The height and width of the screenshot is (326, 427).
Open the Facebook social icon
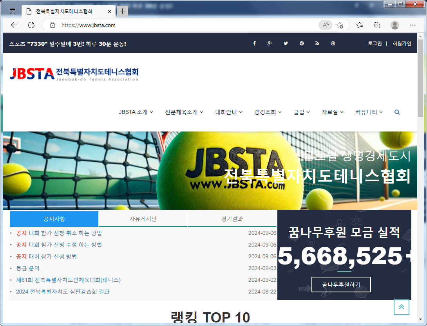[x=254, y=43]
